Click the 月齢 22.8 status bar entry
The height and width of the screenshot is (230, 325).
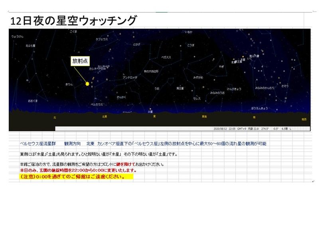[x=253, y=129]
